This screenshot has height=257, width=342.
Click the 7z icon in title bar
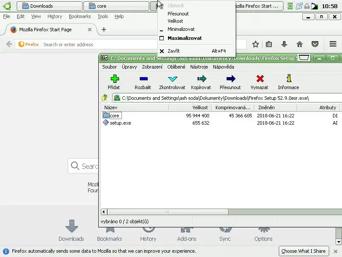pos(104,58)
